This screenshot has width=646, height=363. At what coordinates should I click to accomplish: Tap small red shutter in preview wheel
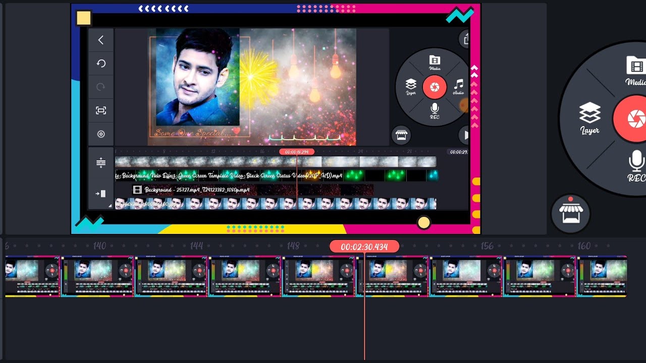[435, 87]
